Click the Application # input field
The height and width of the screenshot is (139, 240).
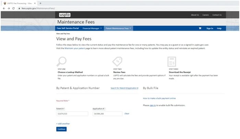tap(107, 114)
